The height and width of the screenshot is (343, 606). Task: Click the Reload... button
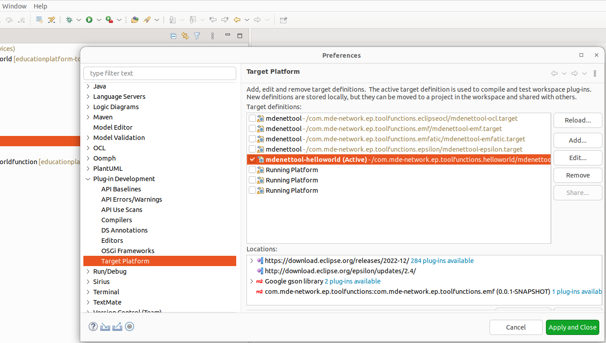click(x=578, y=120)
